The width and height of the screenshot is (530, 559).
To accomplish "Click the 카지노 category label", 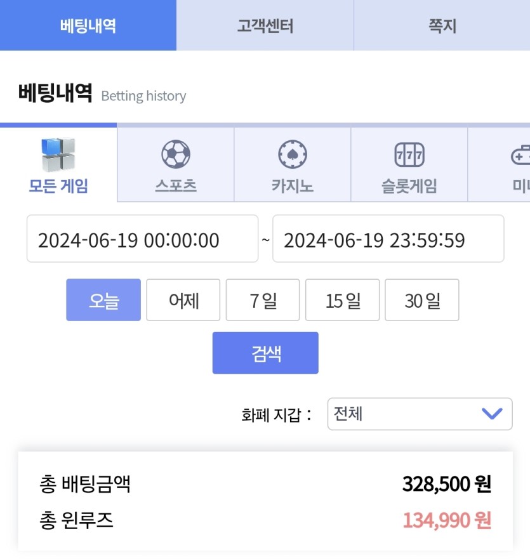I will coord(293,186).
